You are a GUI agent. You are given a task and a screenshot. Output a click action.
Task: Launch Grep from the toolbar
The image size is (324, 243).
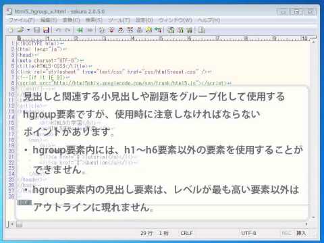pyautogui.click(x=148, y=30)
